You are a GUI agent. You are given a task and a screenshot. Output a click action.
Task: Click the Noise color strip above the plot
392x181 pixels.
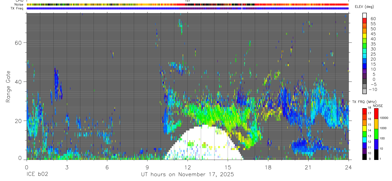[187, 4]
